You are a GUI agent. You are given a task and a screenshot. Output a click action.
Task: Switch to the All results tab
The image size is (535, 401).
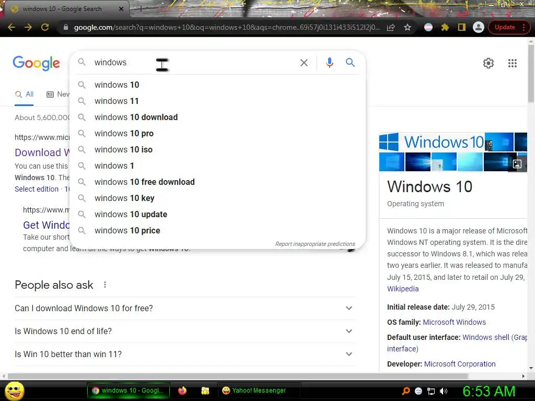24,95
